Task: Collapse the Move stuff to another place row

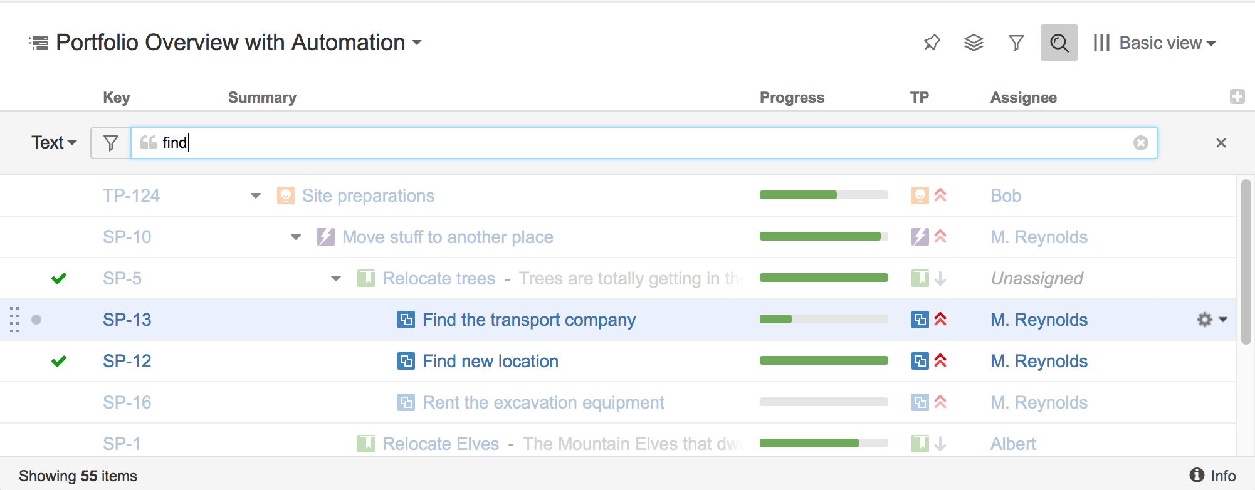Action: (296, 237)
